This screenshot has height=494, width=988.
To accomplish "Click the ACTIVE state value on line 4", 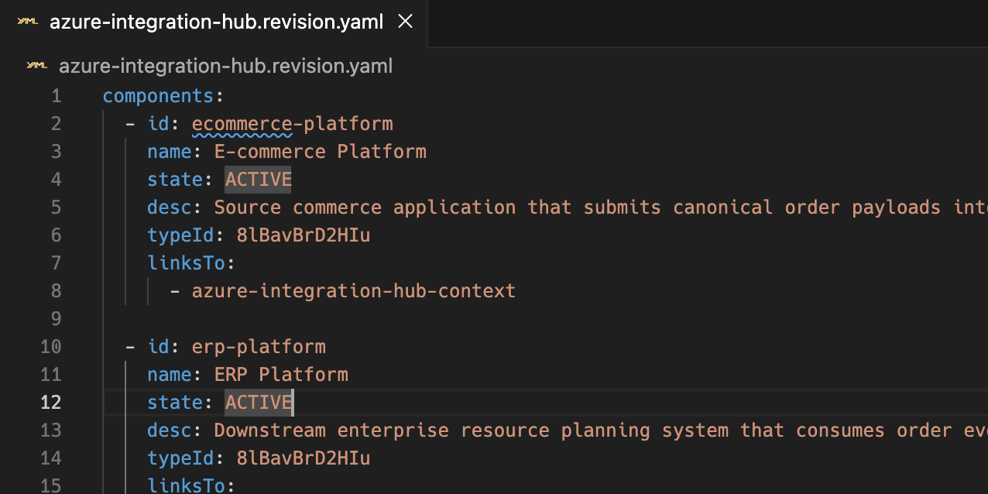I will point(258,179).
